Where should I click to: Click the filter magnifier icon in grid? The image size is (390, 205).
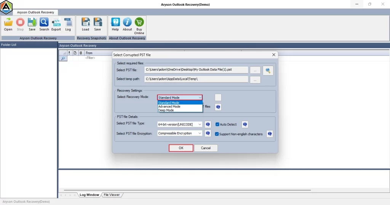[63, 58]
